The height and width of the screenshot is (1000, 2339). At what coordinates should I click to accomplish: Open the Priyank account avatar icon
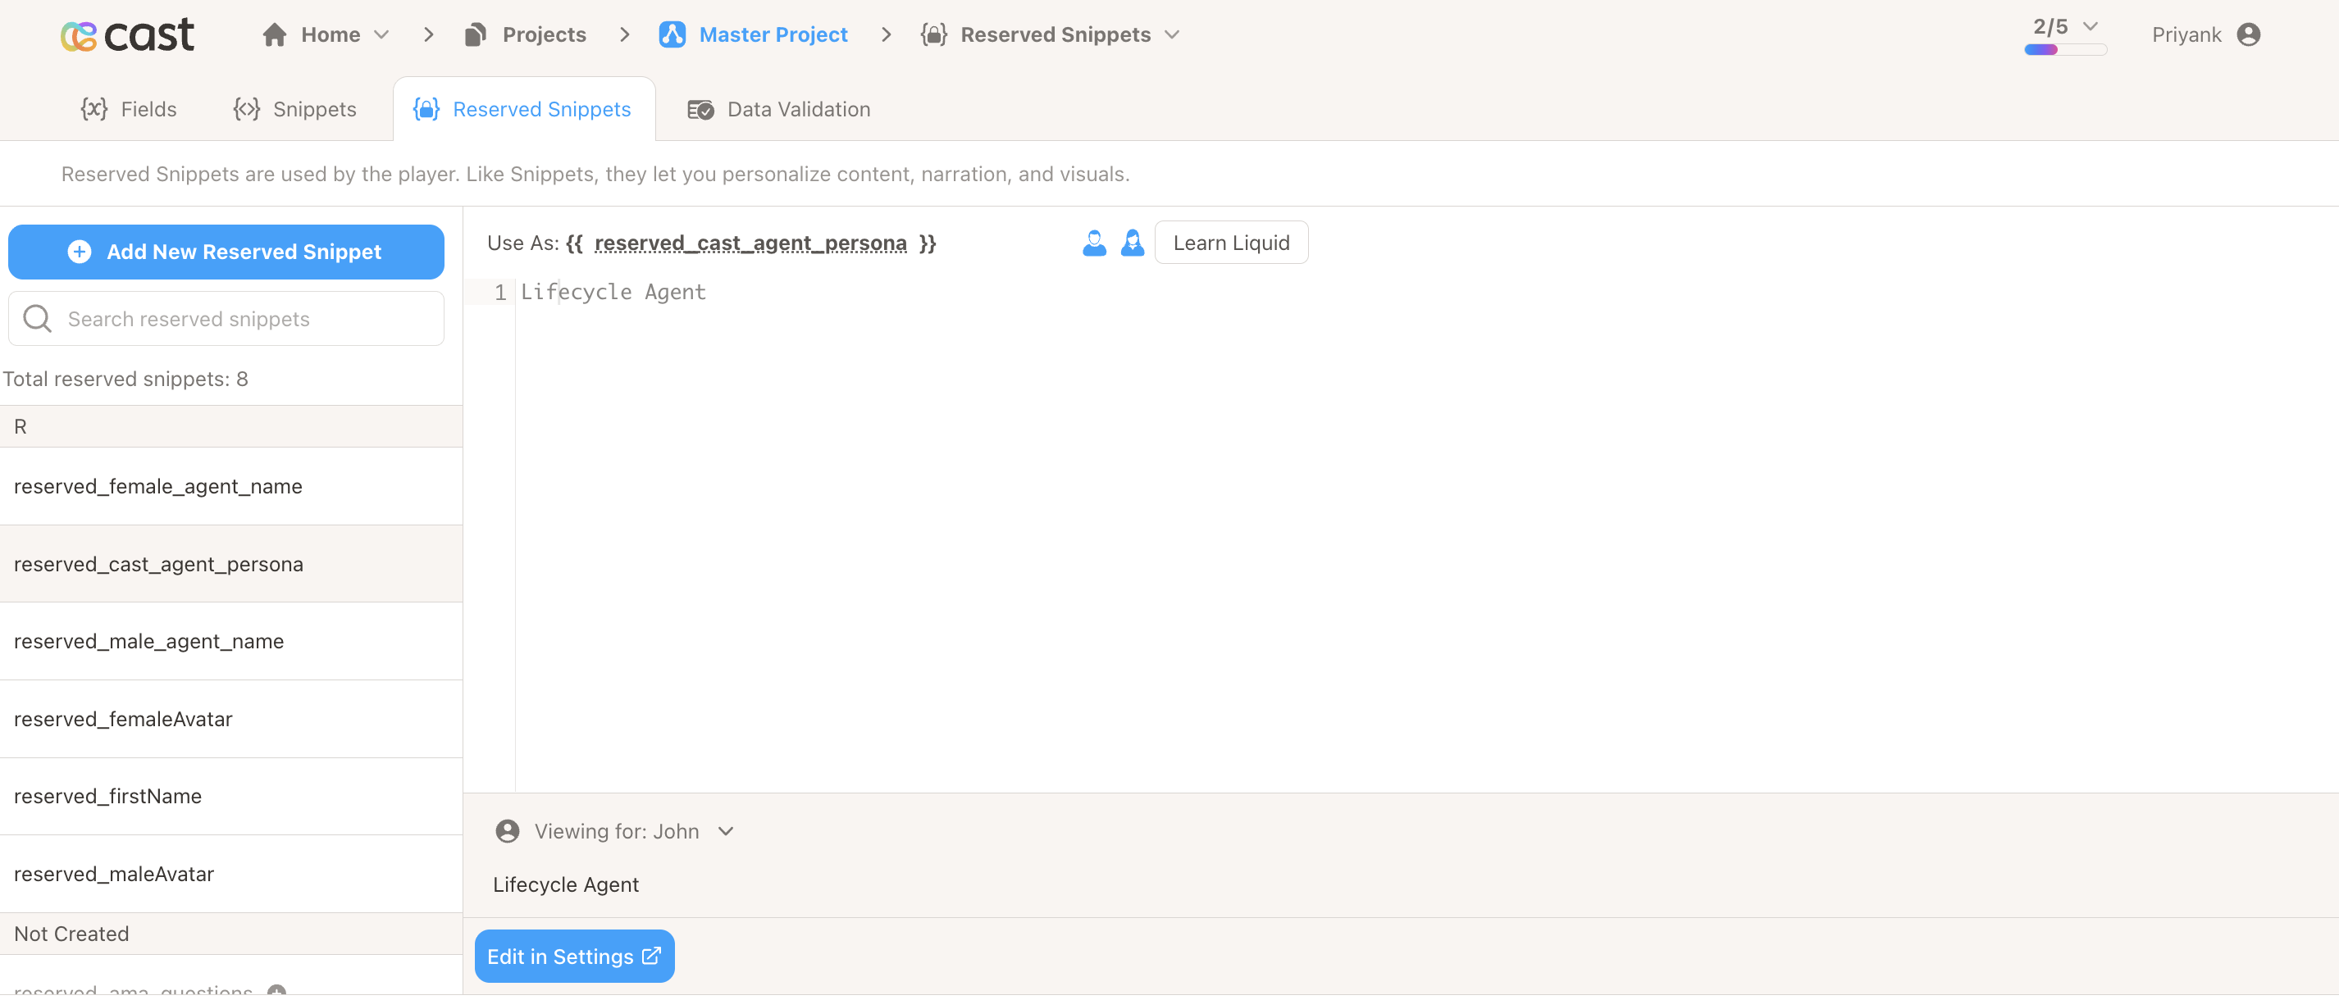point(2252,34)
